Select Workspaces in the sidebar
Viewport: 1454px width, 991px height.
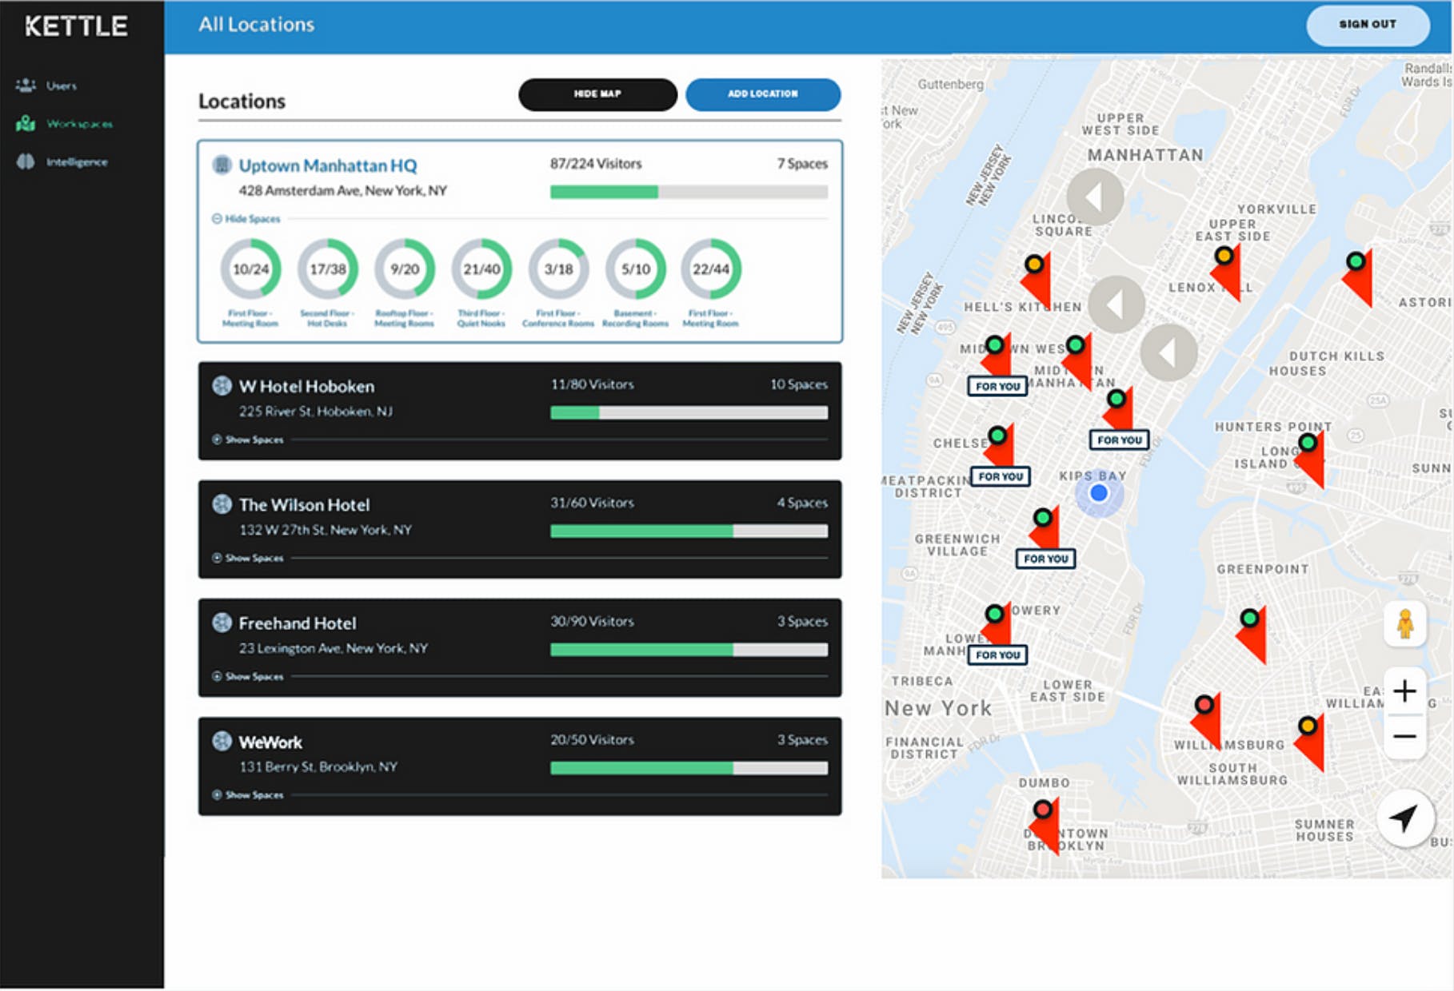(64, 124)
